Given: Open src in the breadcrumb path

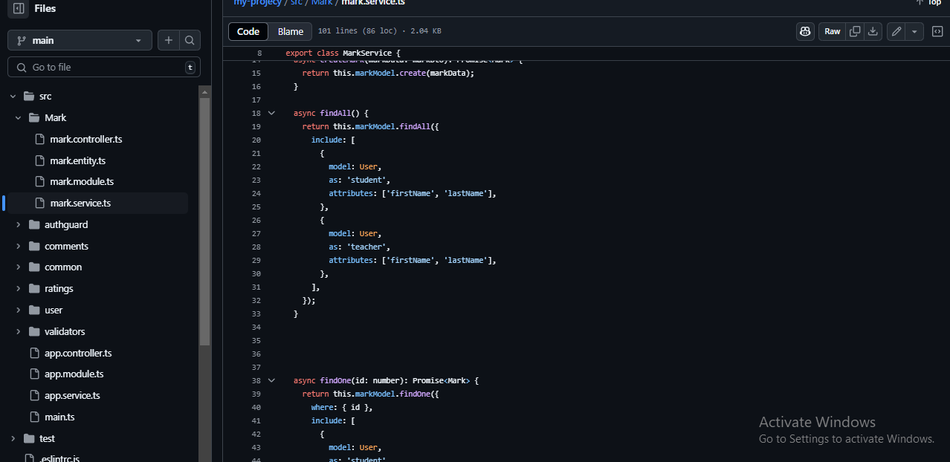Looking at the screenshot, I should click(x=296, y=3).
